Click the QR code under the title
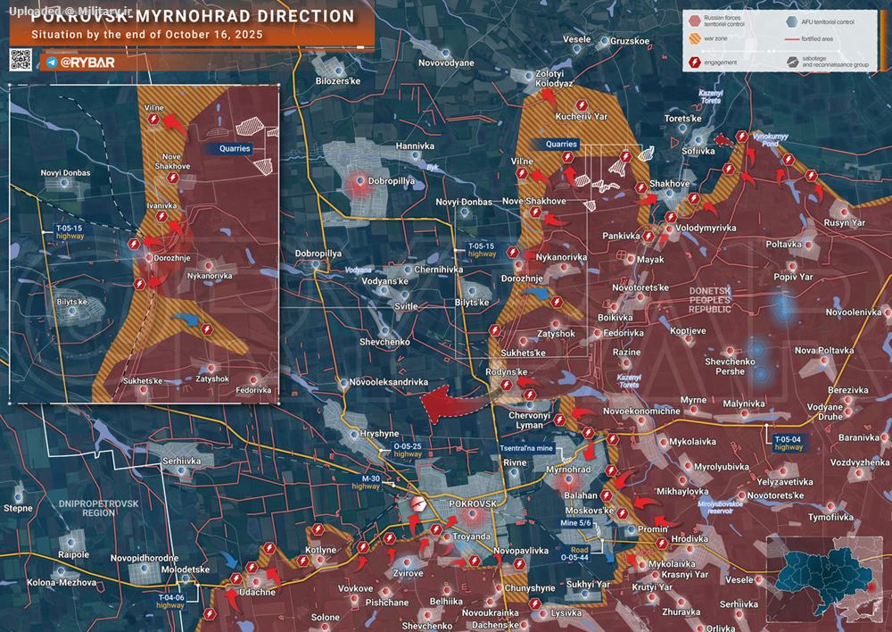 click(x=21, y=61)
